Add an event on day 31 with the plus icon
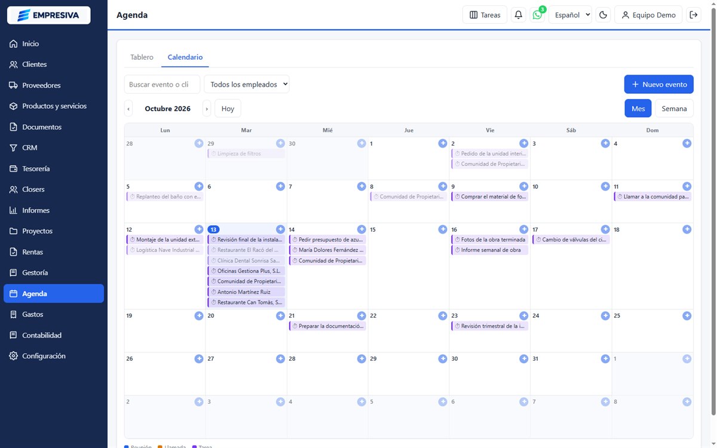The height and width of the screenshot is (448, 717). pos(605,358)
